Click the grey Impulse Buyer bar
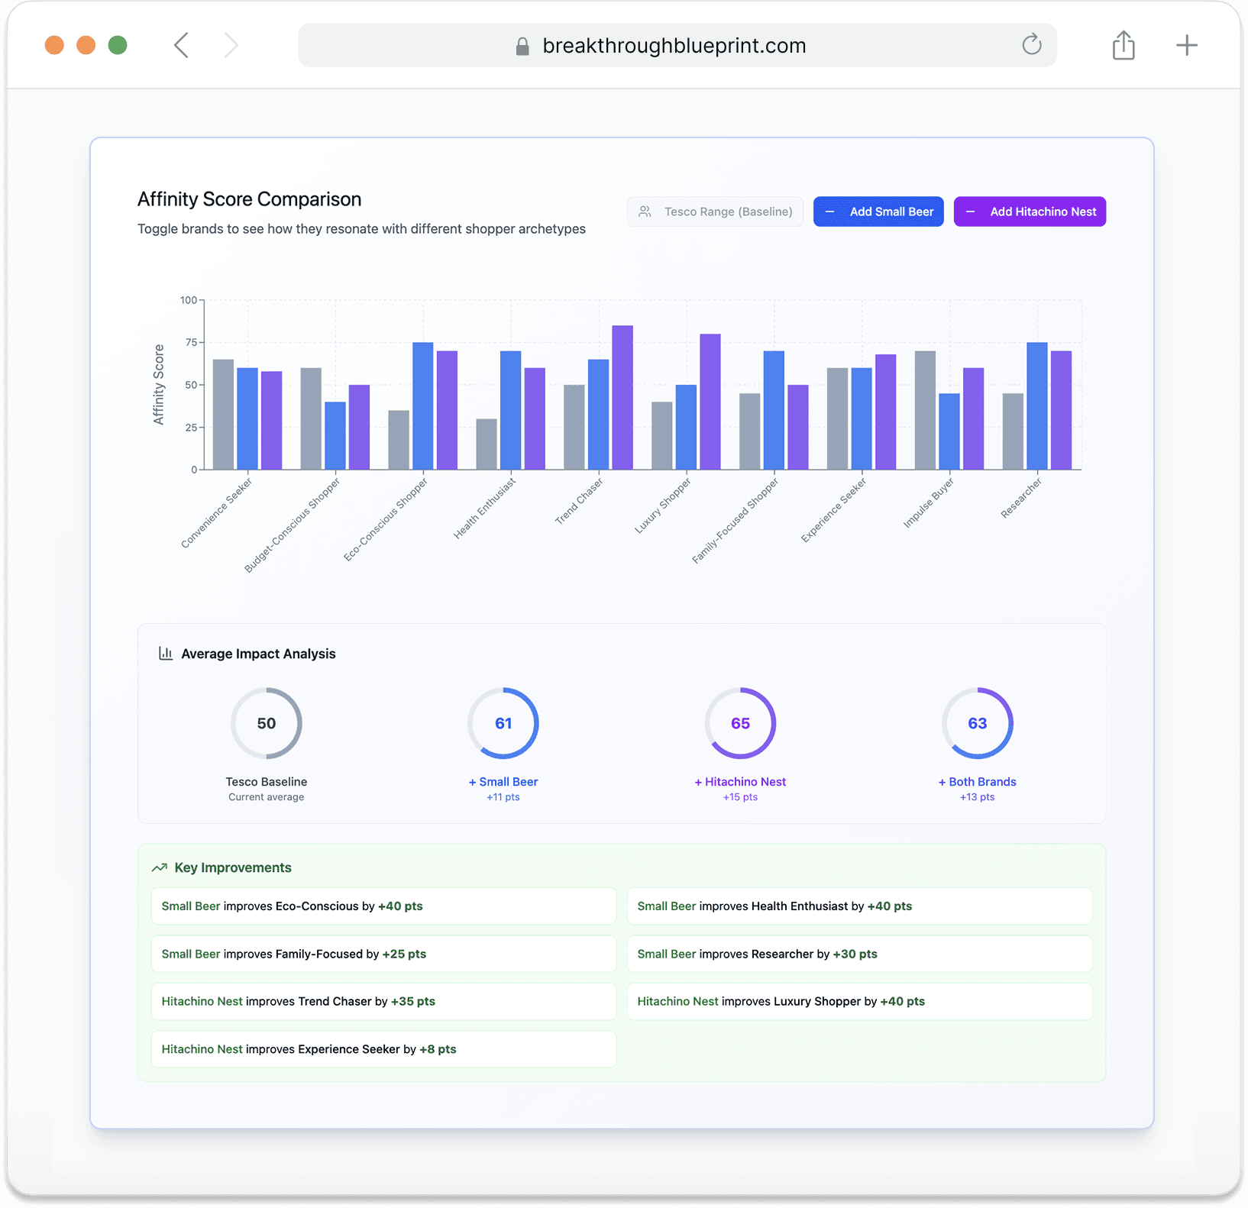Screen dimensions: 1248x1208 [x=925, y=410]
